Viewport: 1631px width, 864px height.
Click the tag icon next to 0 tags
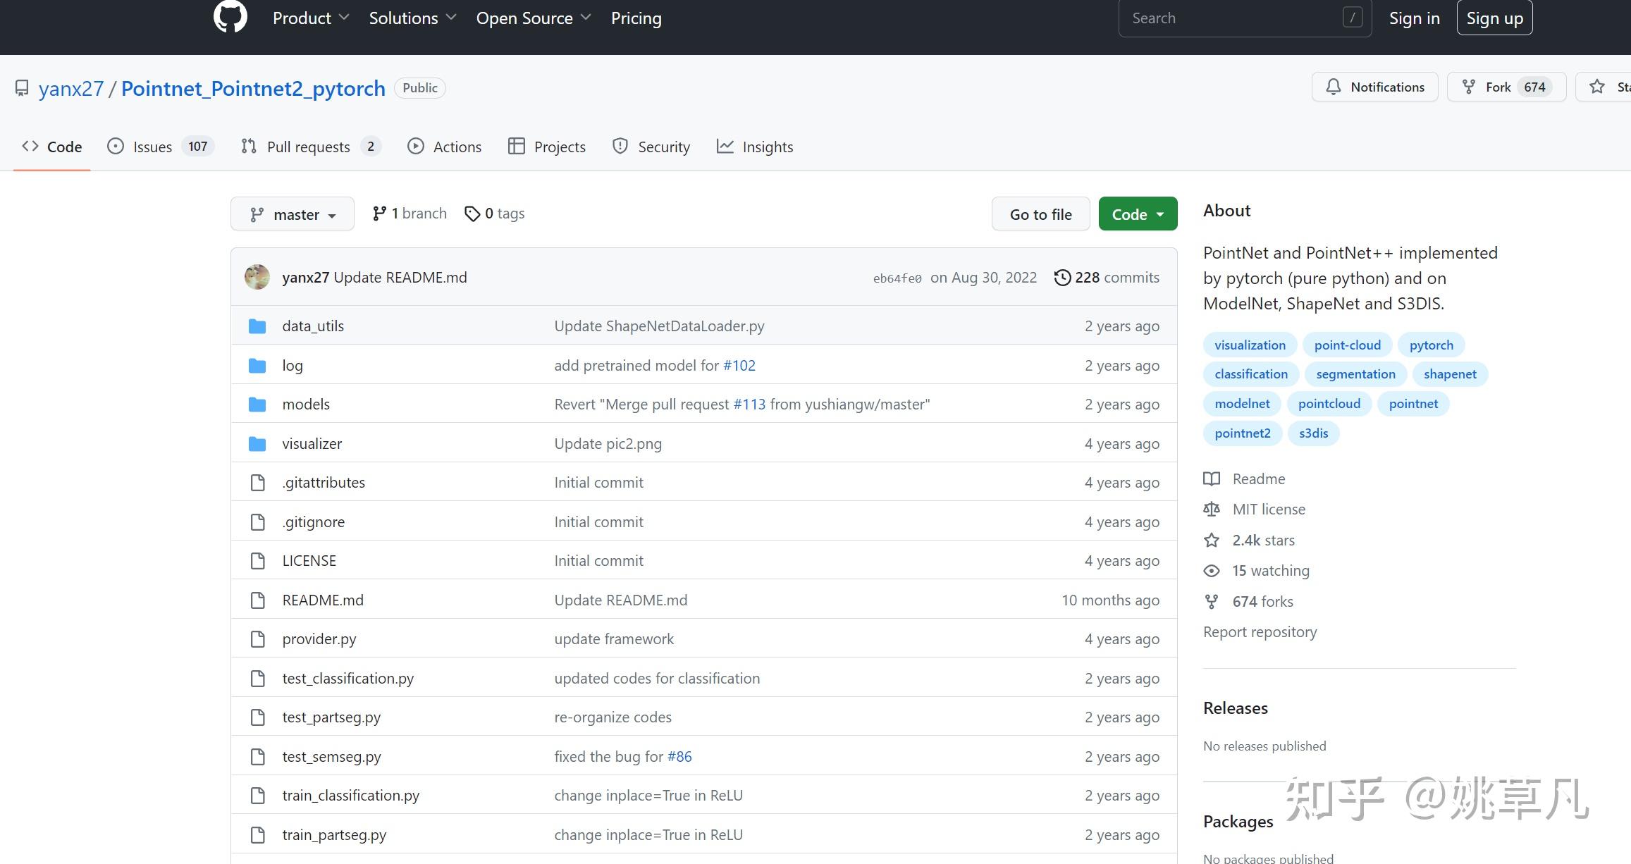[x=472, y=214]
